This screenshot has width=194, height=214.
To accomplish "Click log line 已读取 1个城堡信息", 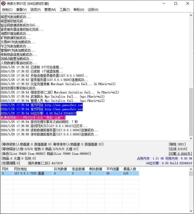I will point(32,71).
